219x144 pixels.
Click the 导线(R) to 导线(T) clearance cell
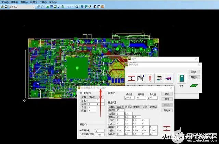tap(120, 110)
